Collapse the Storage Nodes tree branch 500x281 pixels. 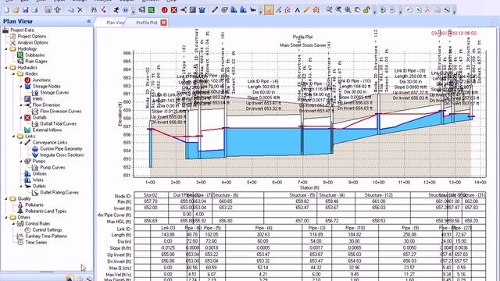point(21,87)
